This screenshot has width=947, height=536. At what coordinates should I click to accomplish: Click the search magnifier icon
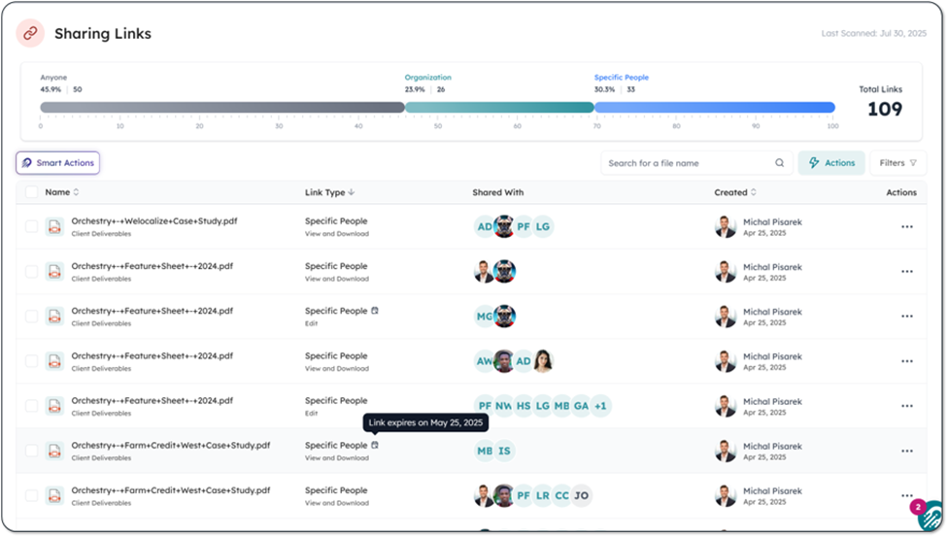coord(779,163)
